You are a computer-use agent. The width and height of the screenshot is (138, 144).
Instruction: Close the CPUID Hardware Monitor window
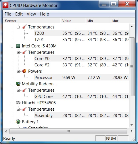click(x=127, y=4)
